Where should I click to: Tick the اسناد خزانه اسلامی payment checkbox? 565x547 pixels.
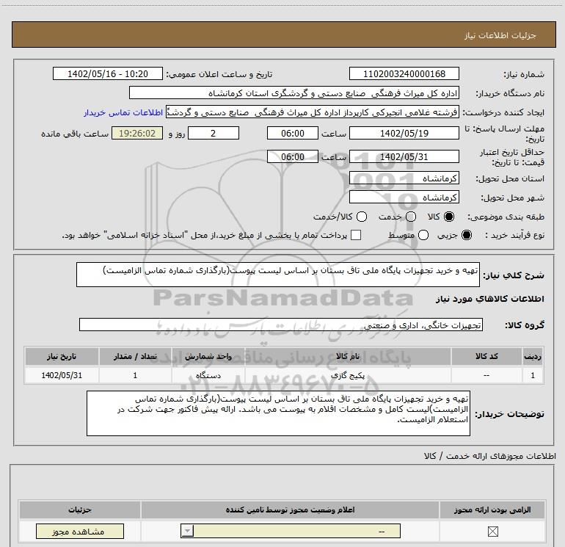[356, 235]
